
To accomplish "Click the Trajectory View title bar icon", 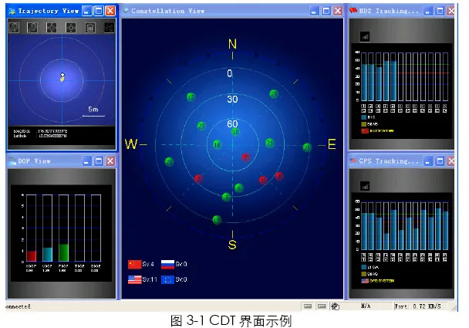I will pos(12,11).
